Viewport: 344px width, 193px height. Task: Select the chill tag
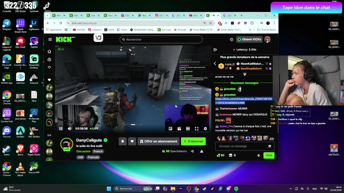tap(80, 157)
